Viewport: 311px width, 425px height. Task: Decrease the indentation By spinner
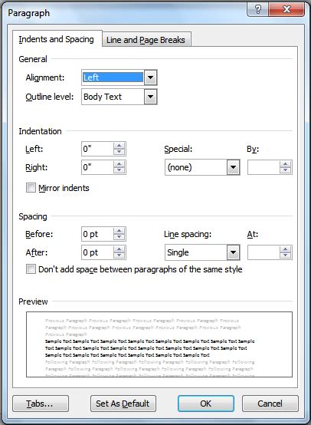point(285,170)
